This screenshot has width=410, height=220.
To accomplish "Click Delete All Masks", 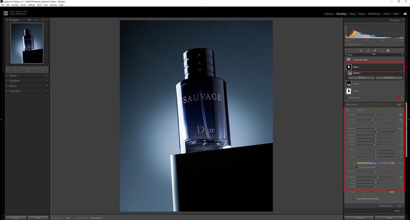I will [385, 206].
